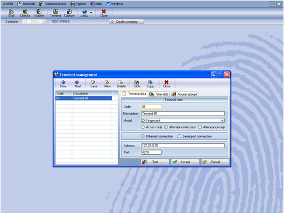Click the Copy... toolbar icon
This screenshot has width=284, height=214.
pos(151,84)
